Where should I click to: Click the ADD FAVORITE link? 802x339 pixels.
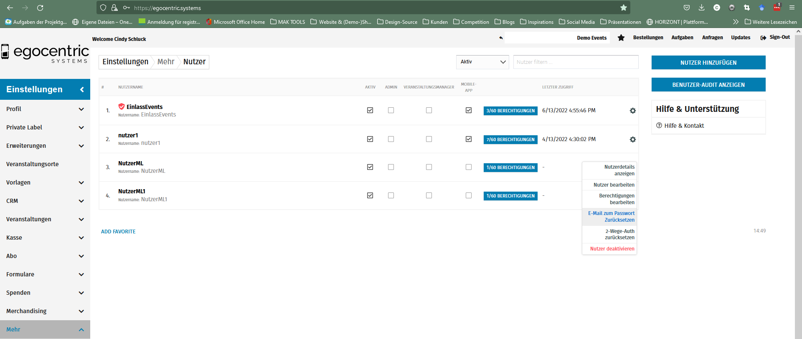[118, 232]
